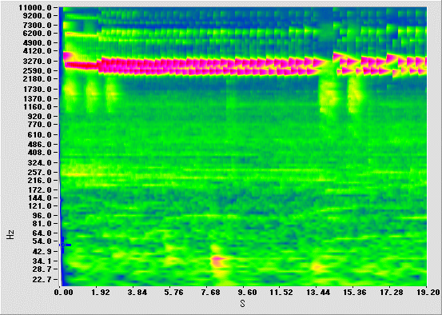The image size is (442, 315).
Task: Click the 257.0 Hz axis label
Action: (40, 172)
